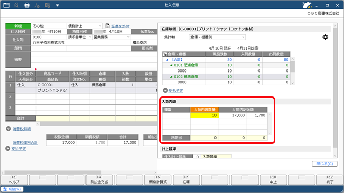Image resolution: width=344 pixels, height=193 pixels.
Task: Open stock check settings gear
Action: pos(325,37)
